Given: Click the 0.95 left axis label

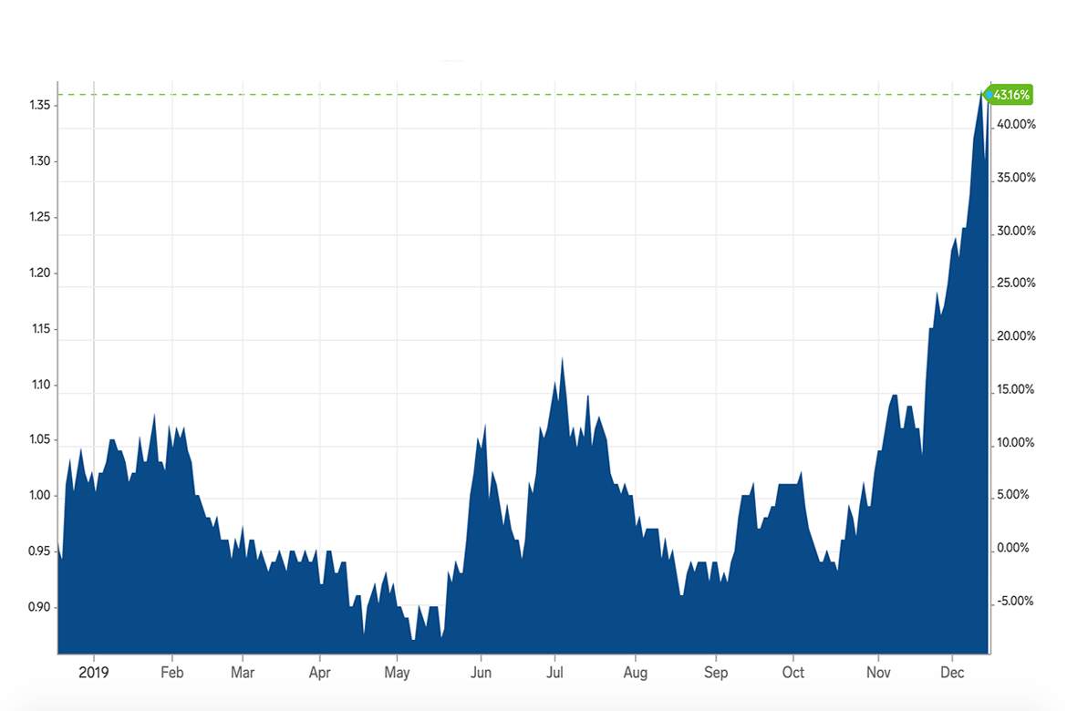Looking at the screenshot, I should click(x=39, y=551).
